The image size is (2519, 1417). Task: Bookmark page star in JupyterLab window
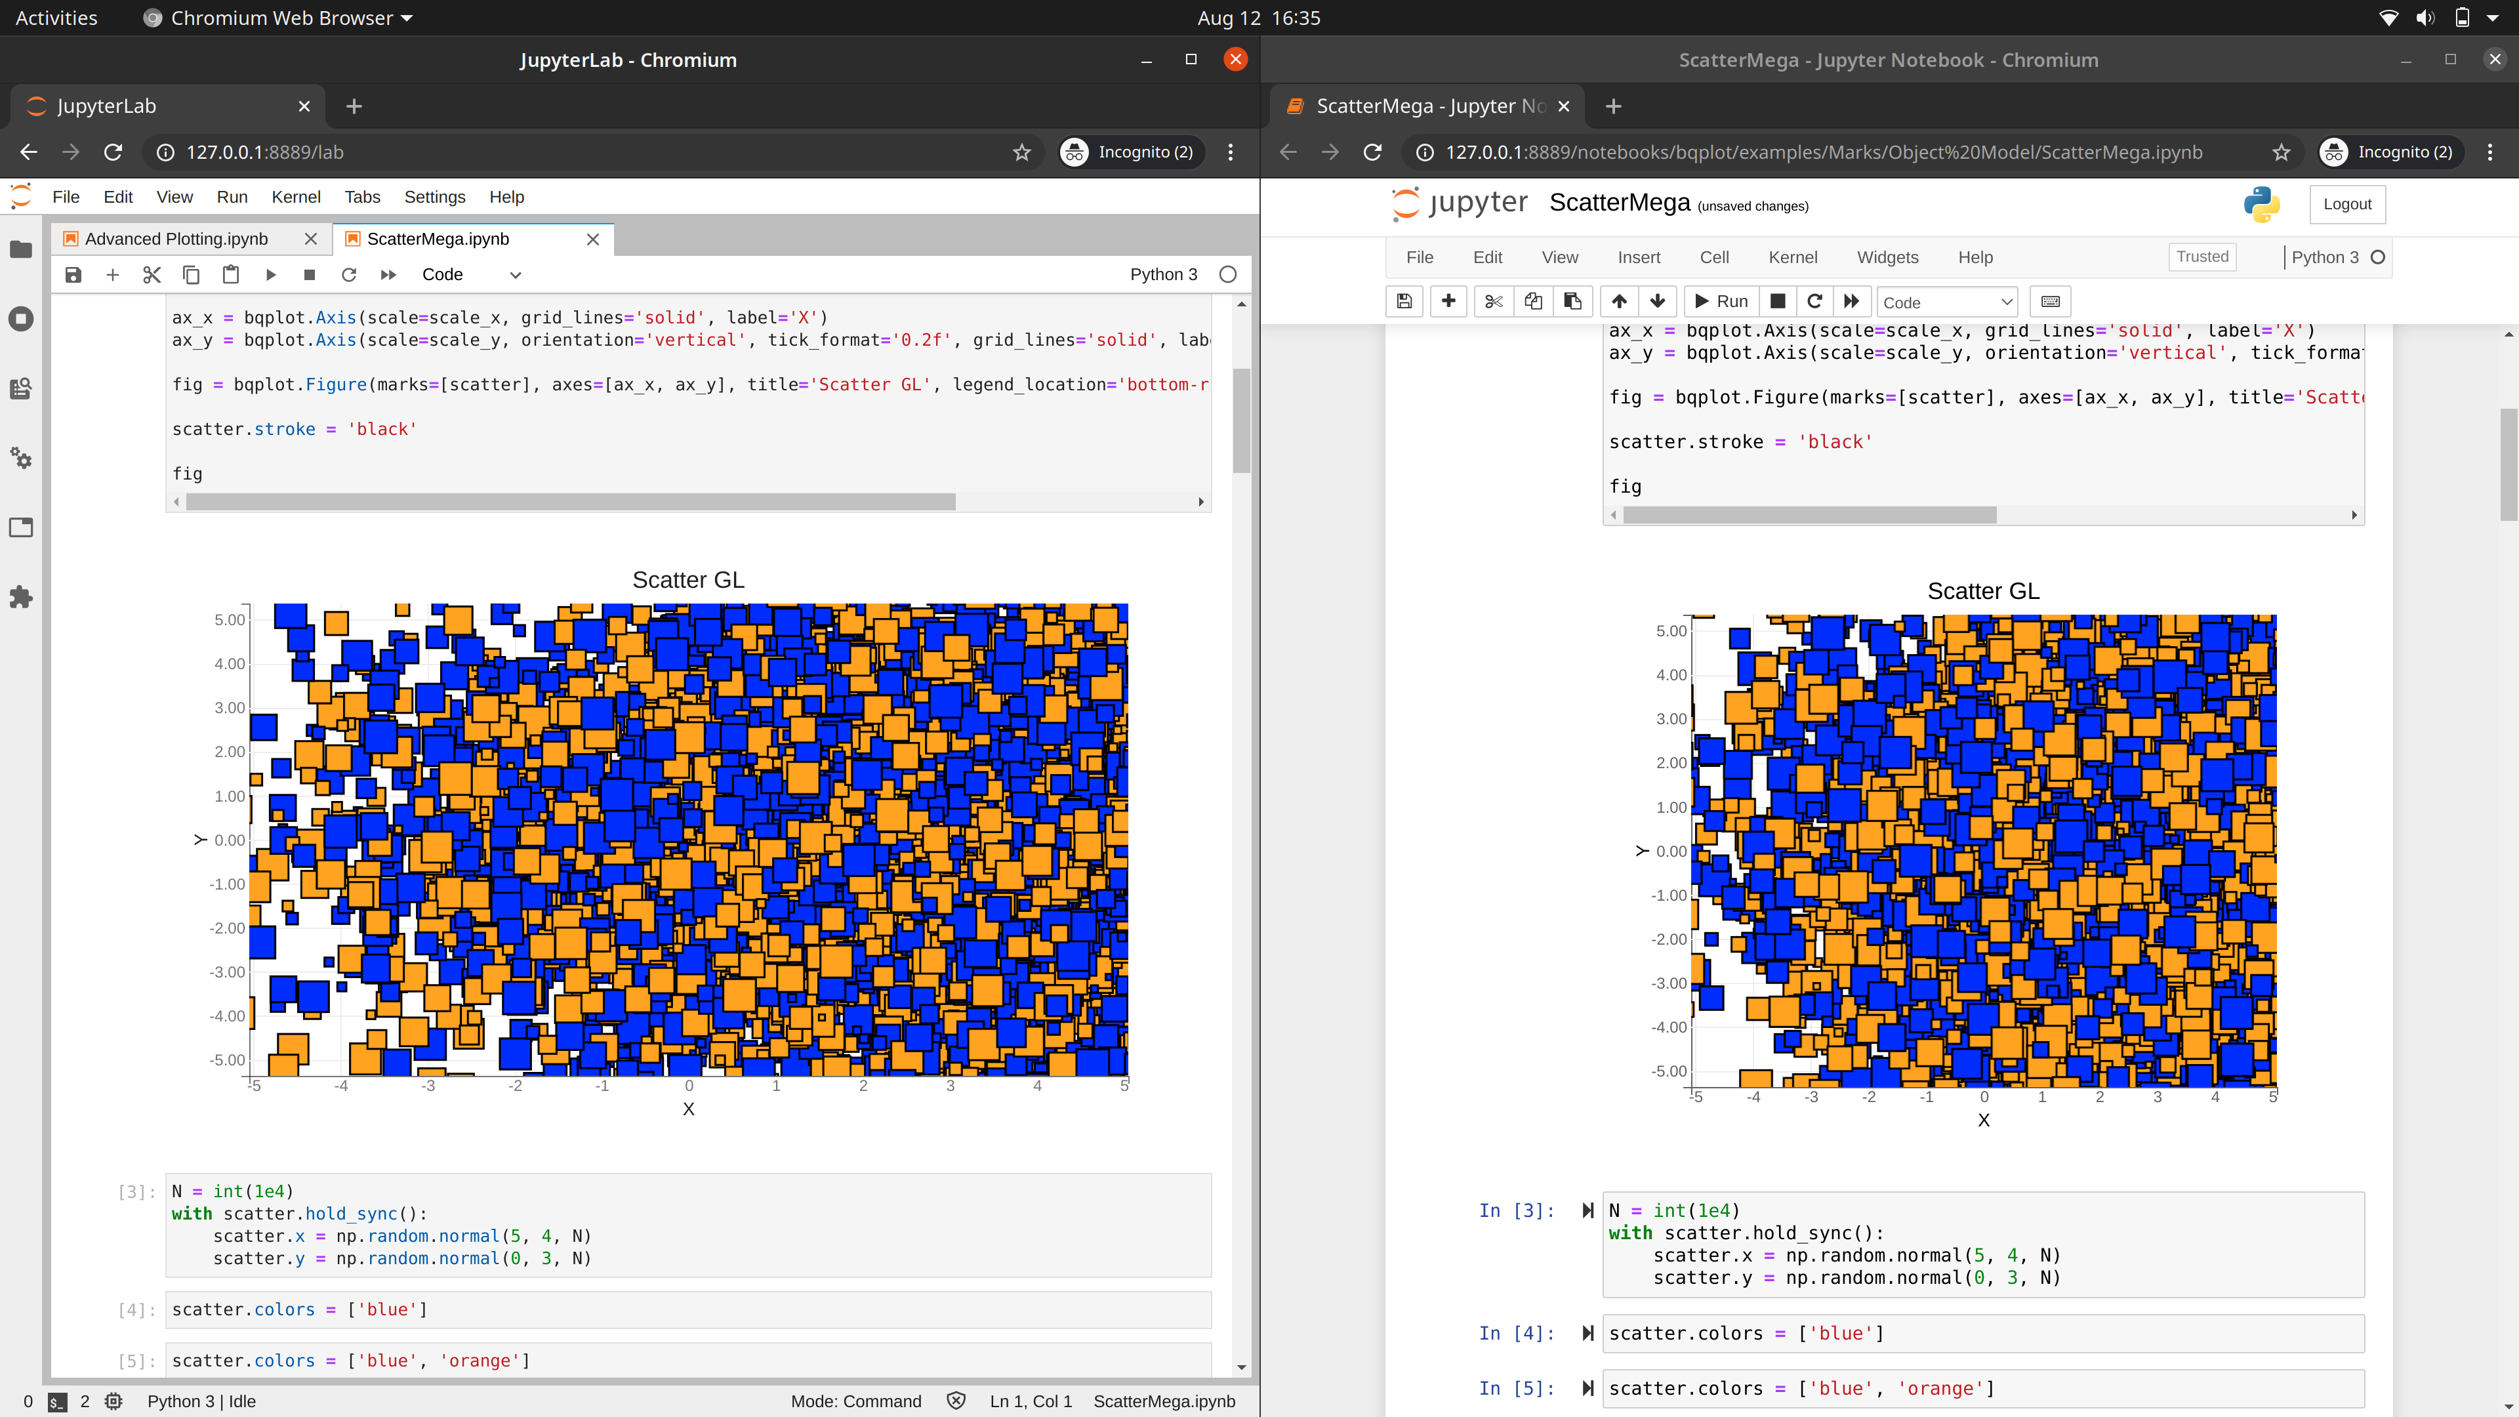(x=1022, y=152)
